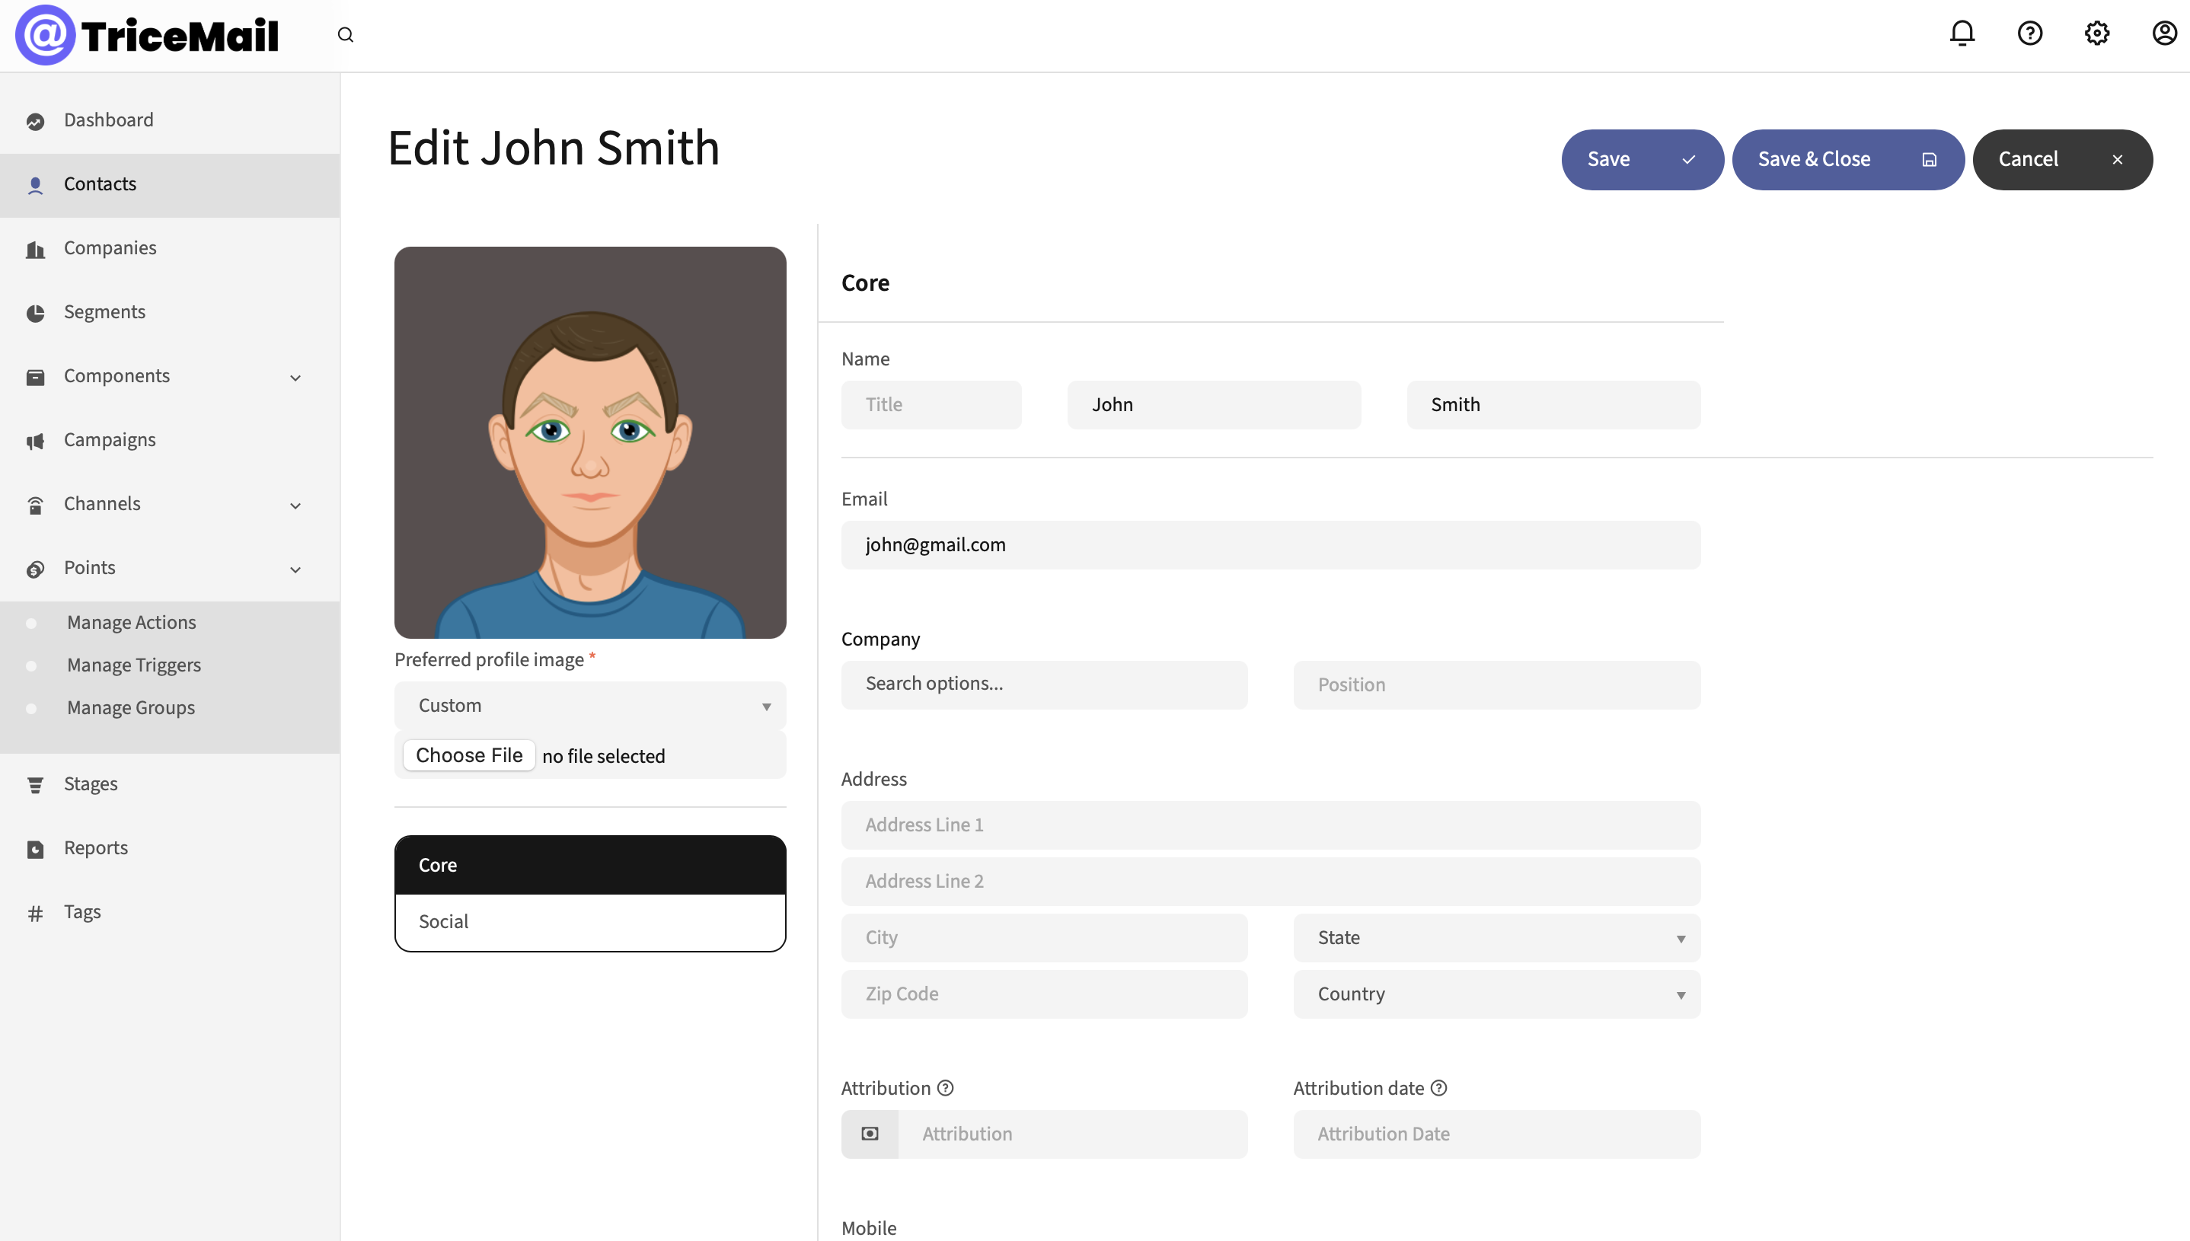Open Manage Actions submenu item
This screenshot has width=2190, height=1241.
131,622
